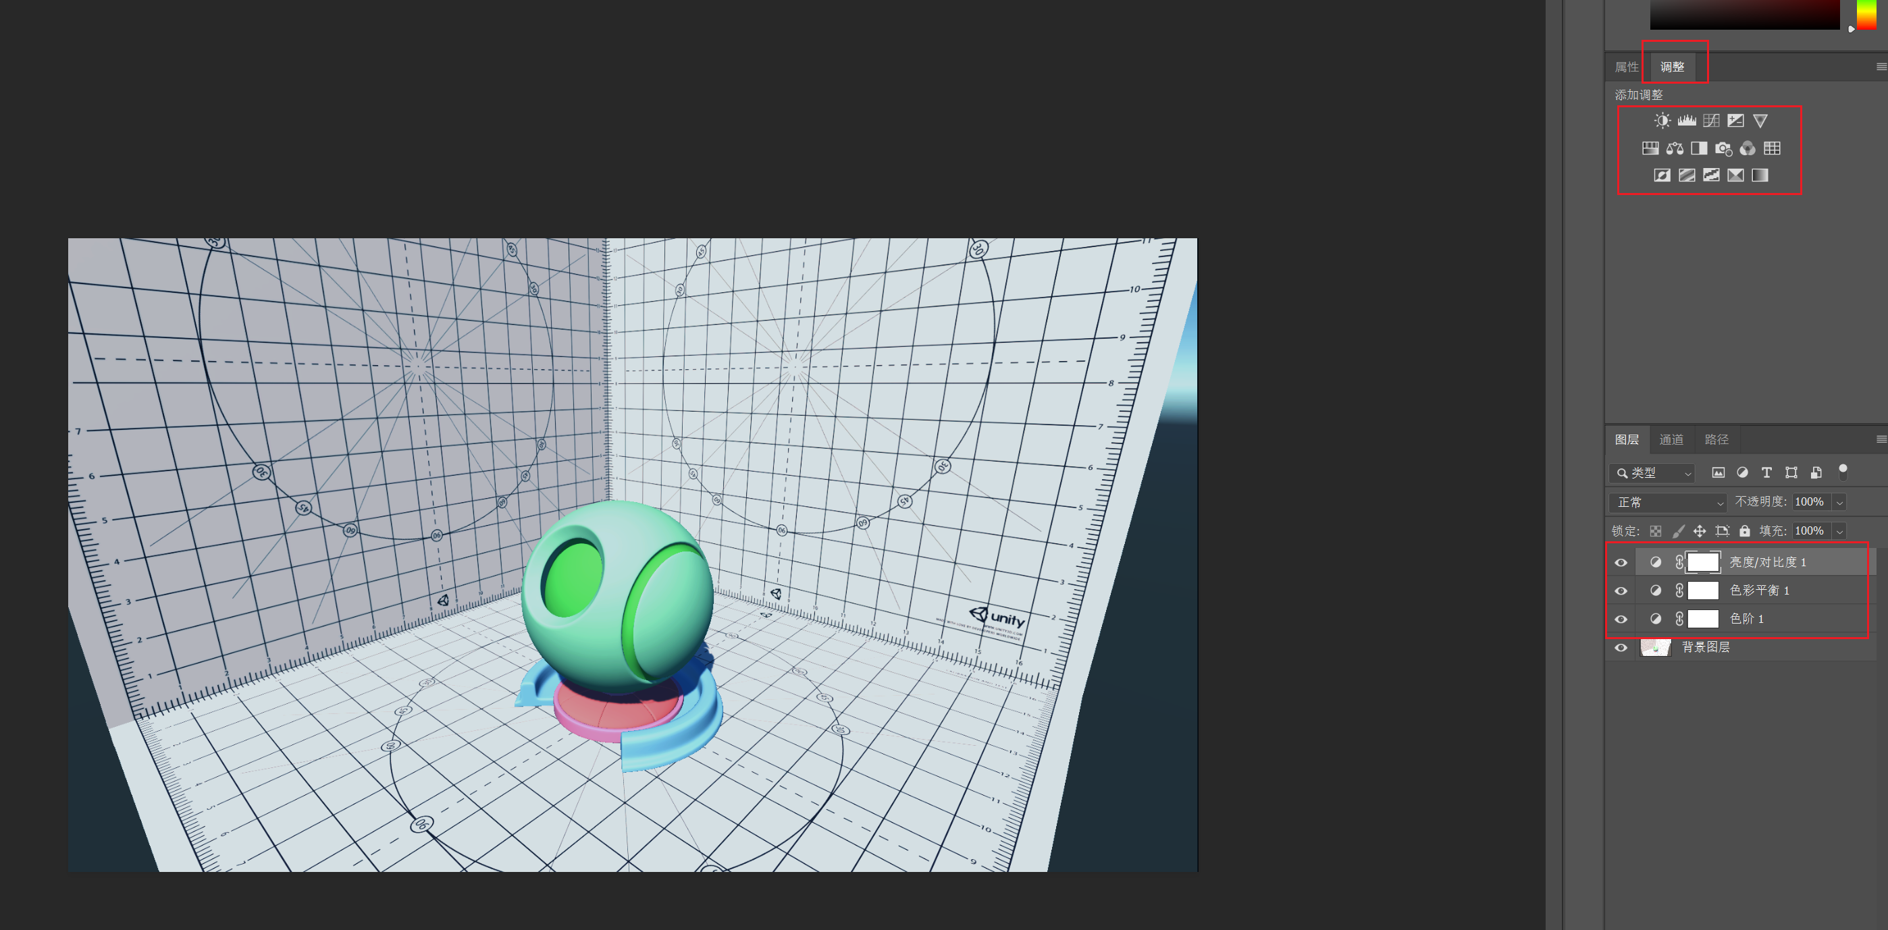Image resolution: width=1888 pixels, height=930 pixels.
Task: Switch to the 通道 tab
Action: [x=1671, y=439]
